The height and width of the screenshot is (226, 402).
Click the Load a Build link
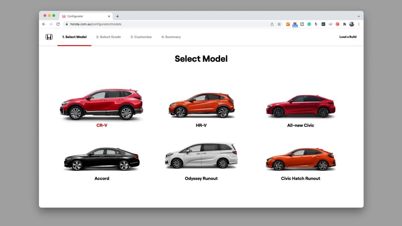click(x=348, y=37)
